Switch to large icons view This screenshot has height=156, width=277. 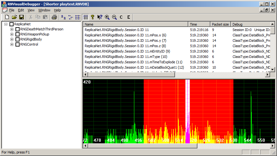tap(63, 17)
